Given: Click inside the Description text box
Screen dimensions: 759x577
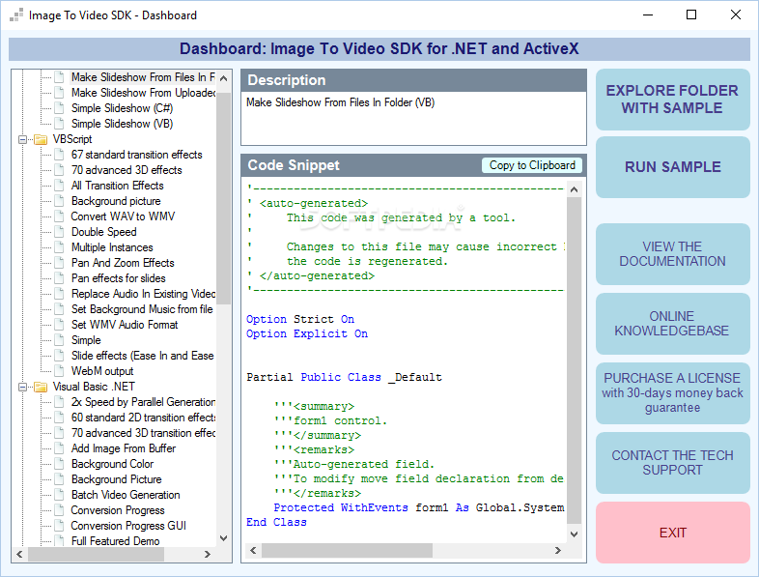Looking at the screenshot, I should (414, 118).
